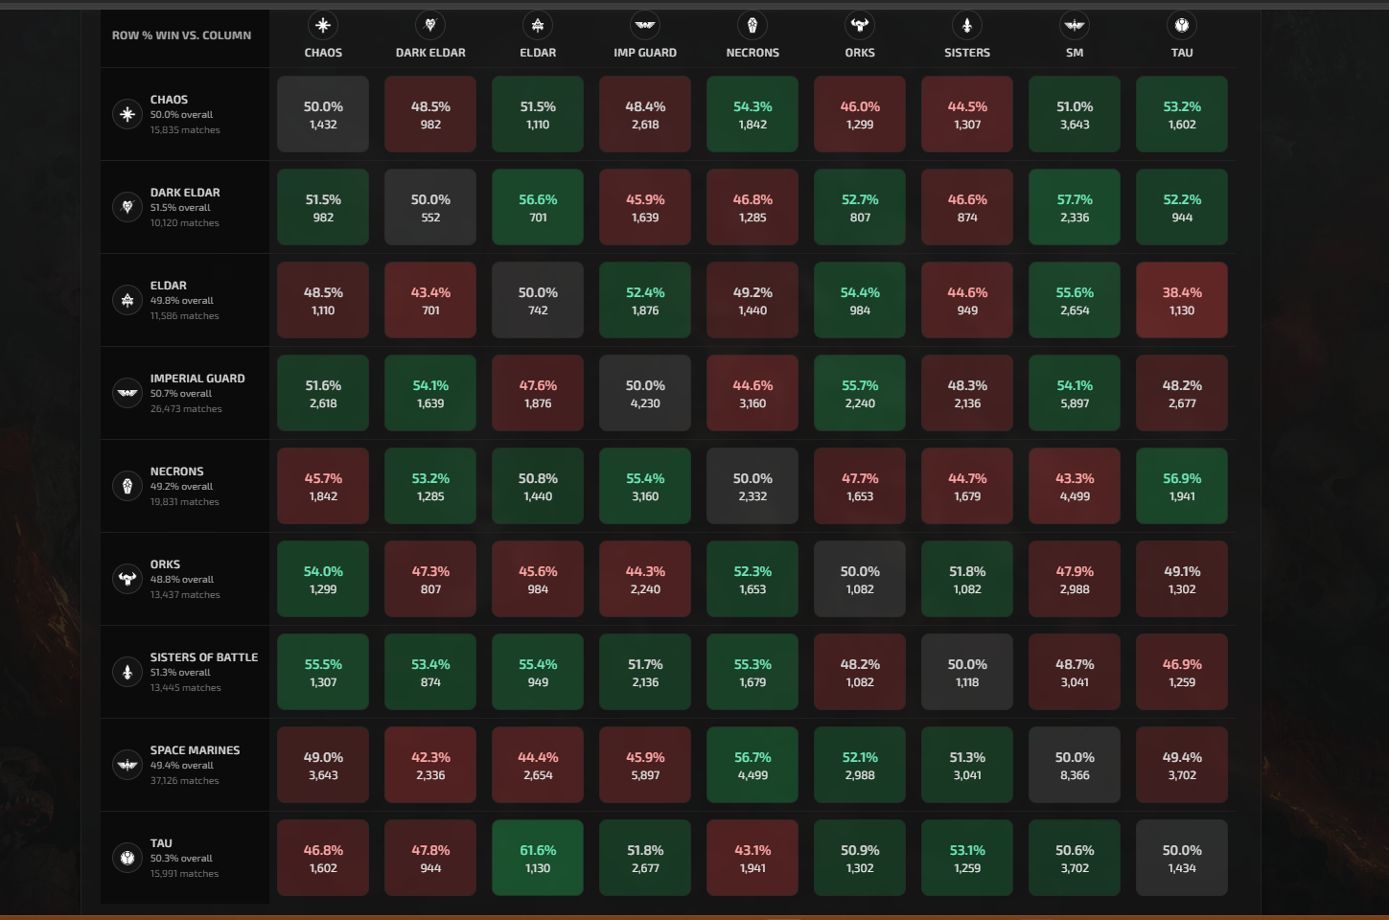Screen dimensions: 1389x920
Task: Select the Orks vs Chaos 54.0% cell
Action: click(x=323, y=579)
